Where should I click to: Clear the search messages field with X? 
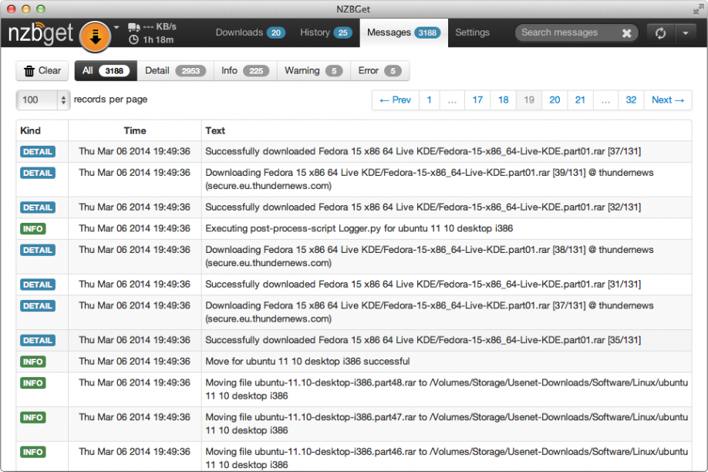click(x=627, y=33)
